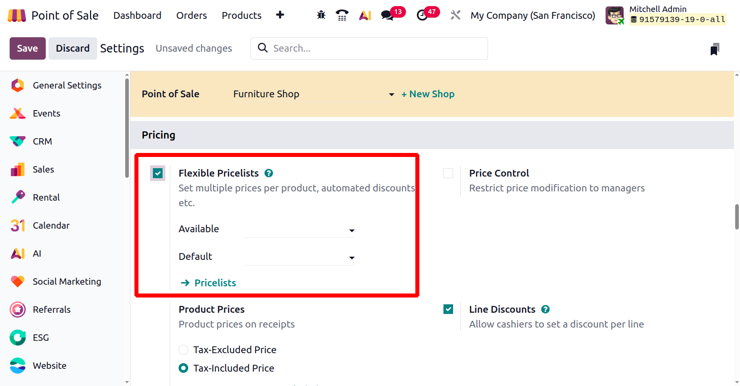740x386 pixels.
Task: Open the Furniture Shop selector dropdown
Action: pos(313,94)
